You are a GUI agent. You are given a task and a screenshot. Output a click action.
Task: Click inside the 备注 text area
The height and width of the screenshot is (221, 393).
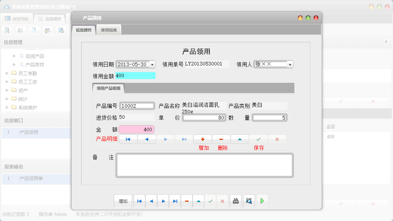204,164
